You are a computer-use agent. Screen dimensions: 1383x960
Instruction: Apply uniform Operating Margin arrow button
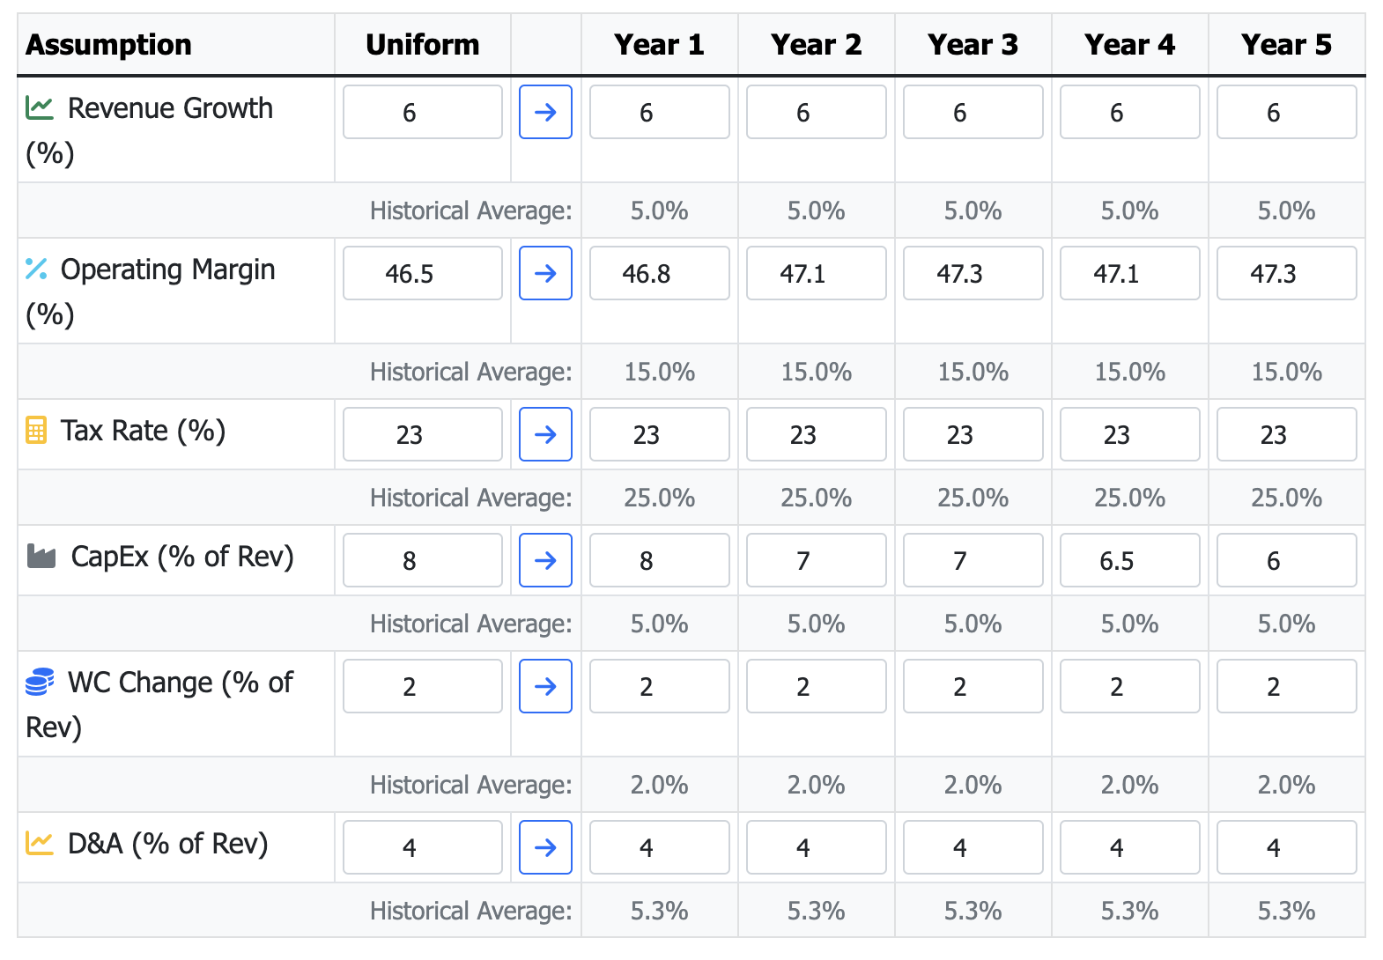545,273
